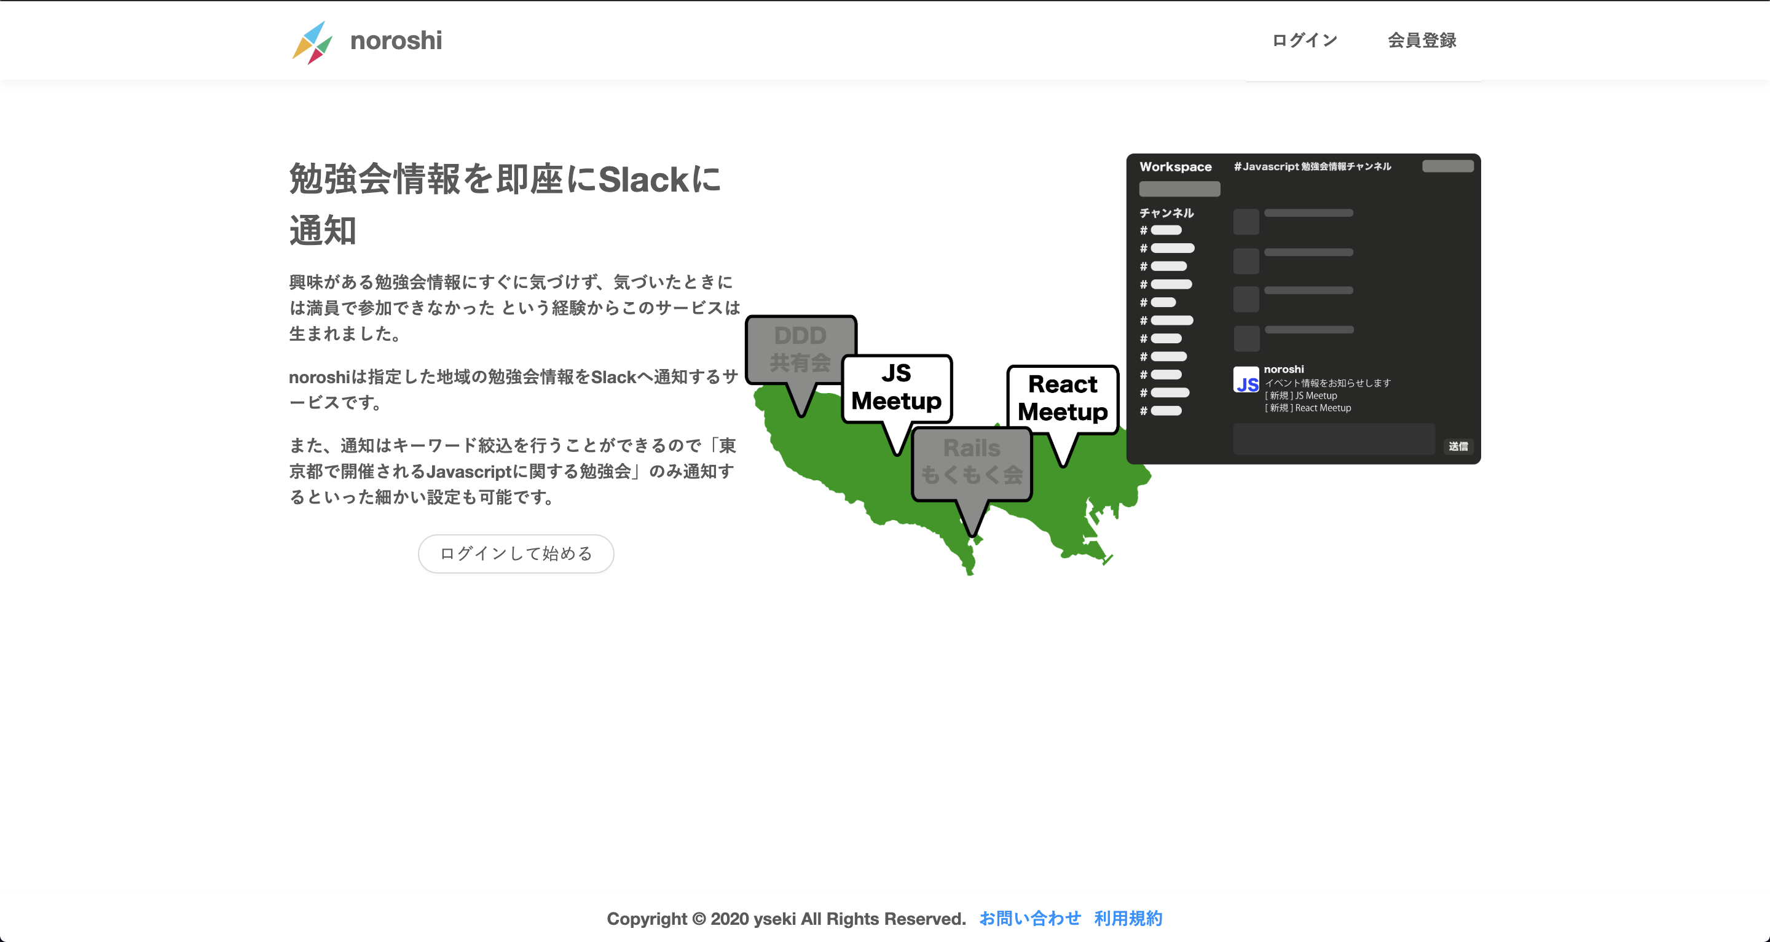Image resolution: width=1770 pixels, height=942 pixels.
Task: Open the お問い合わせ footer link
Action: (1029, 919)
